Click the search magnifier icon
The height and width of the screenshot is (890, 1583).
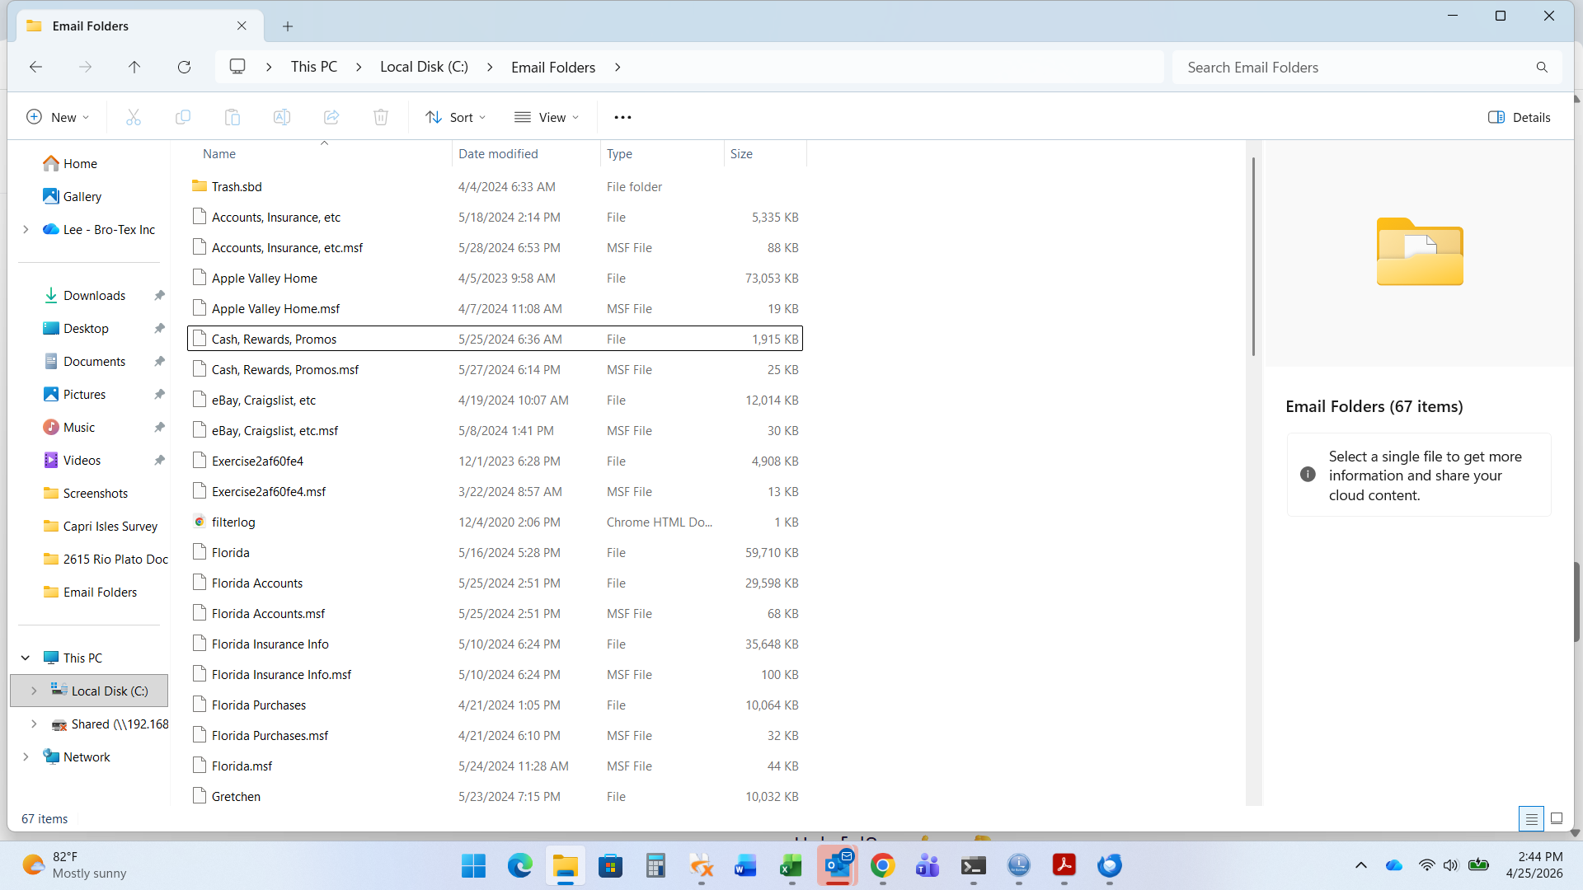pos(1542,68)
